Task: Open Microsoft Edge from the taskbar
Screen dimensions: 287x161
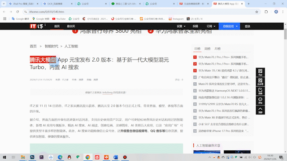Action: 60,157
